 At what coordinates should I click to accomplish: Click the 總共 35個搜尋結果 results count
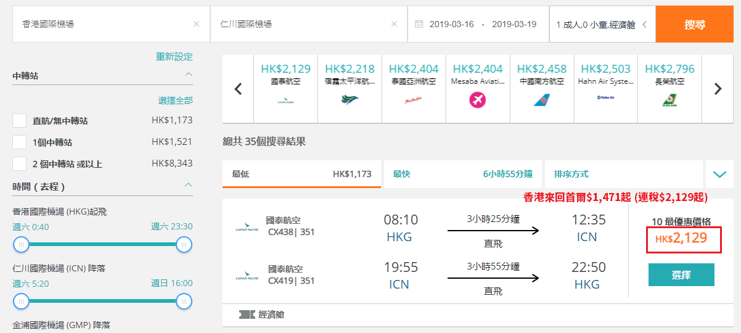(264, 142)
